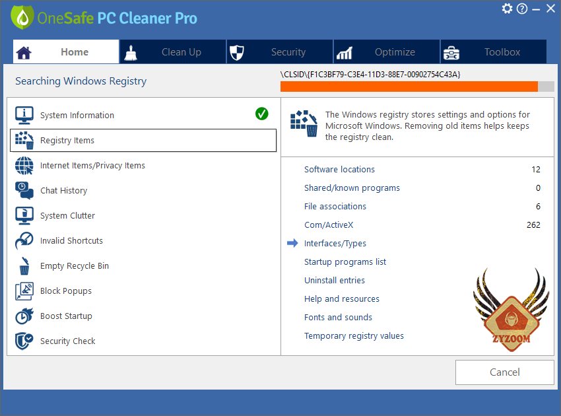The height and width of the screenshot is (416, 561).
Task: Click the Home house icon
Action: coord(24,53)
